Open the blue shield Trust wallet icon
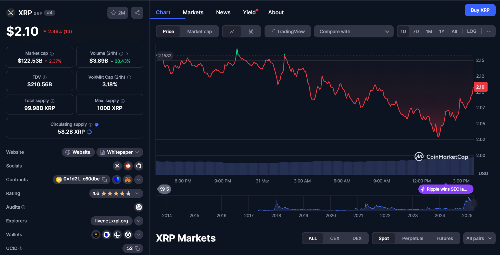The width and height of the screenshot is (500, 255). pos(107,235)
